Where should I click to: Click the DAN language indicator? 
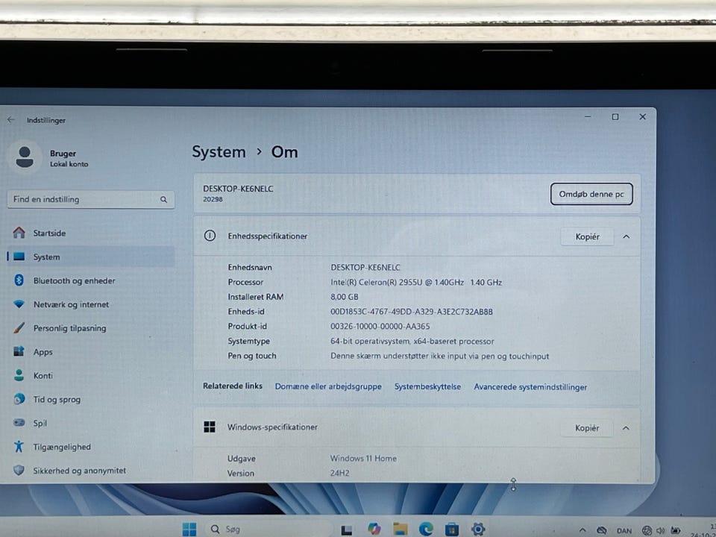point(624,530)
